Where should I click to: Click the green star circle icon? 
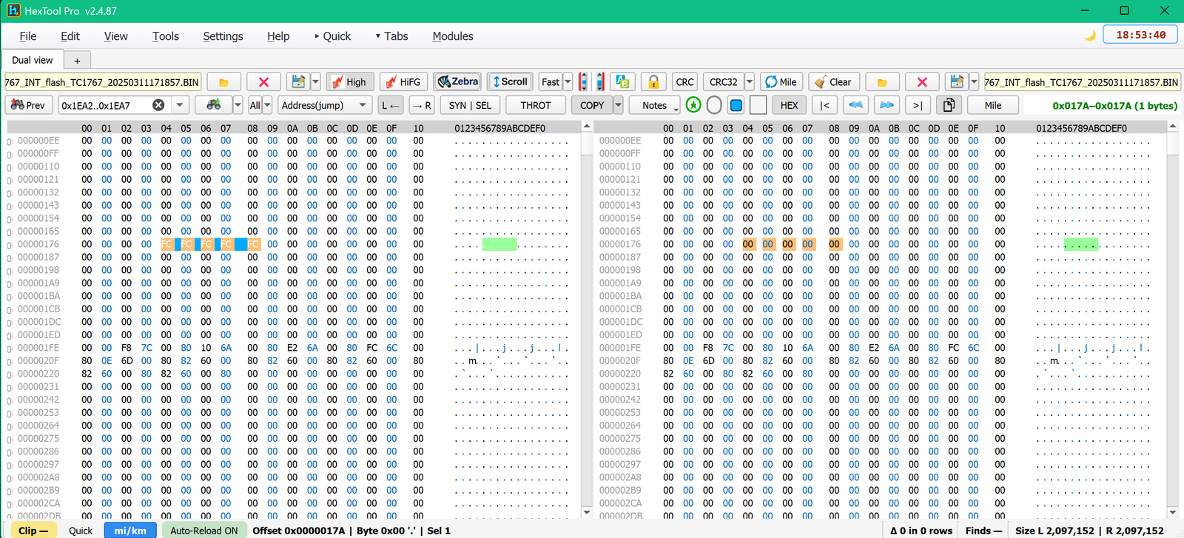pos(693,105)
